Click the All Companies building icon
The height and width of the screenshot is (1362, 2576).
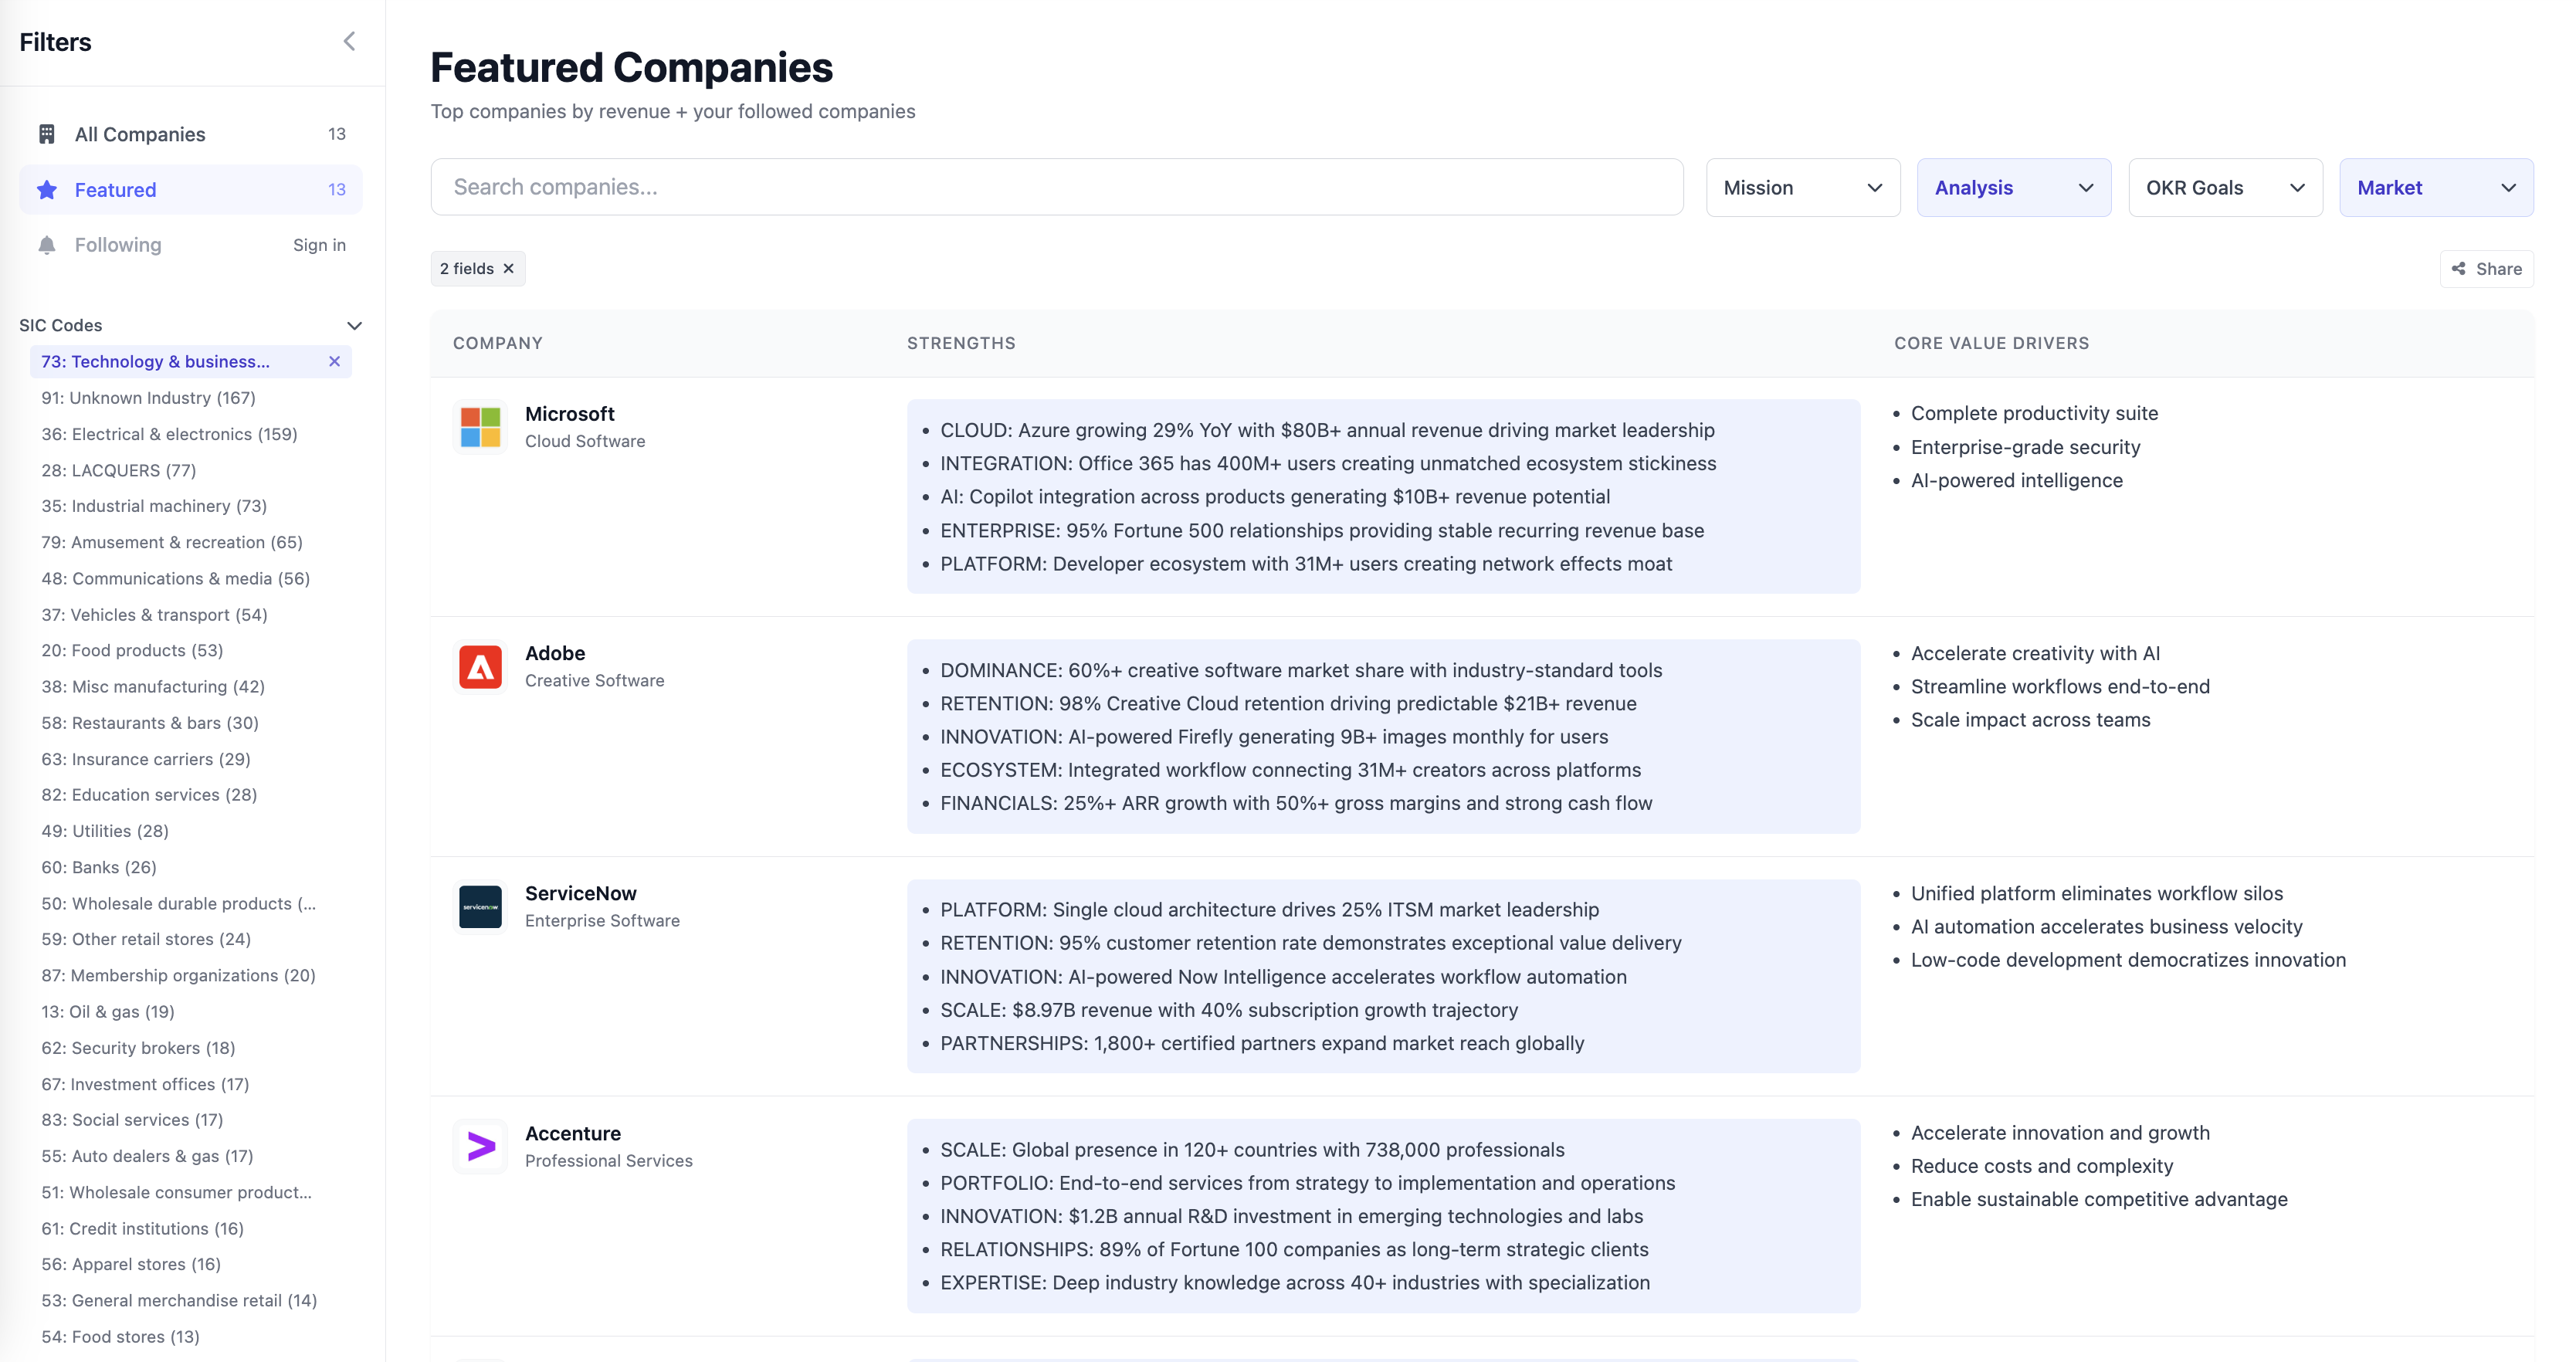pyautogui.click(x=47, y=134)
